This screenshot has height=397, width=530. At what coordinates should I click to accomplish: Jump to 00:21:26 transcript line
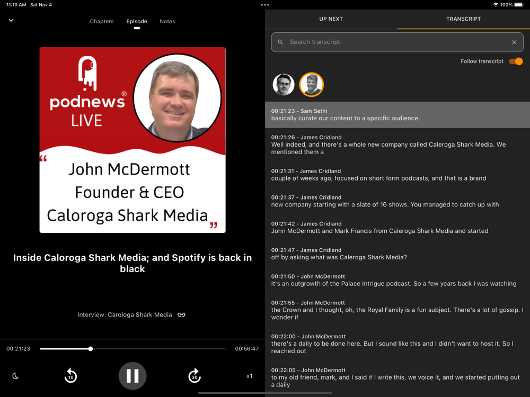397,145
